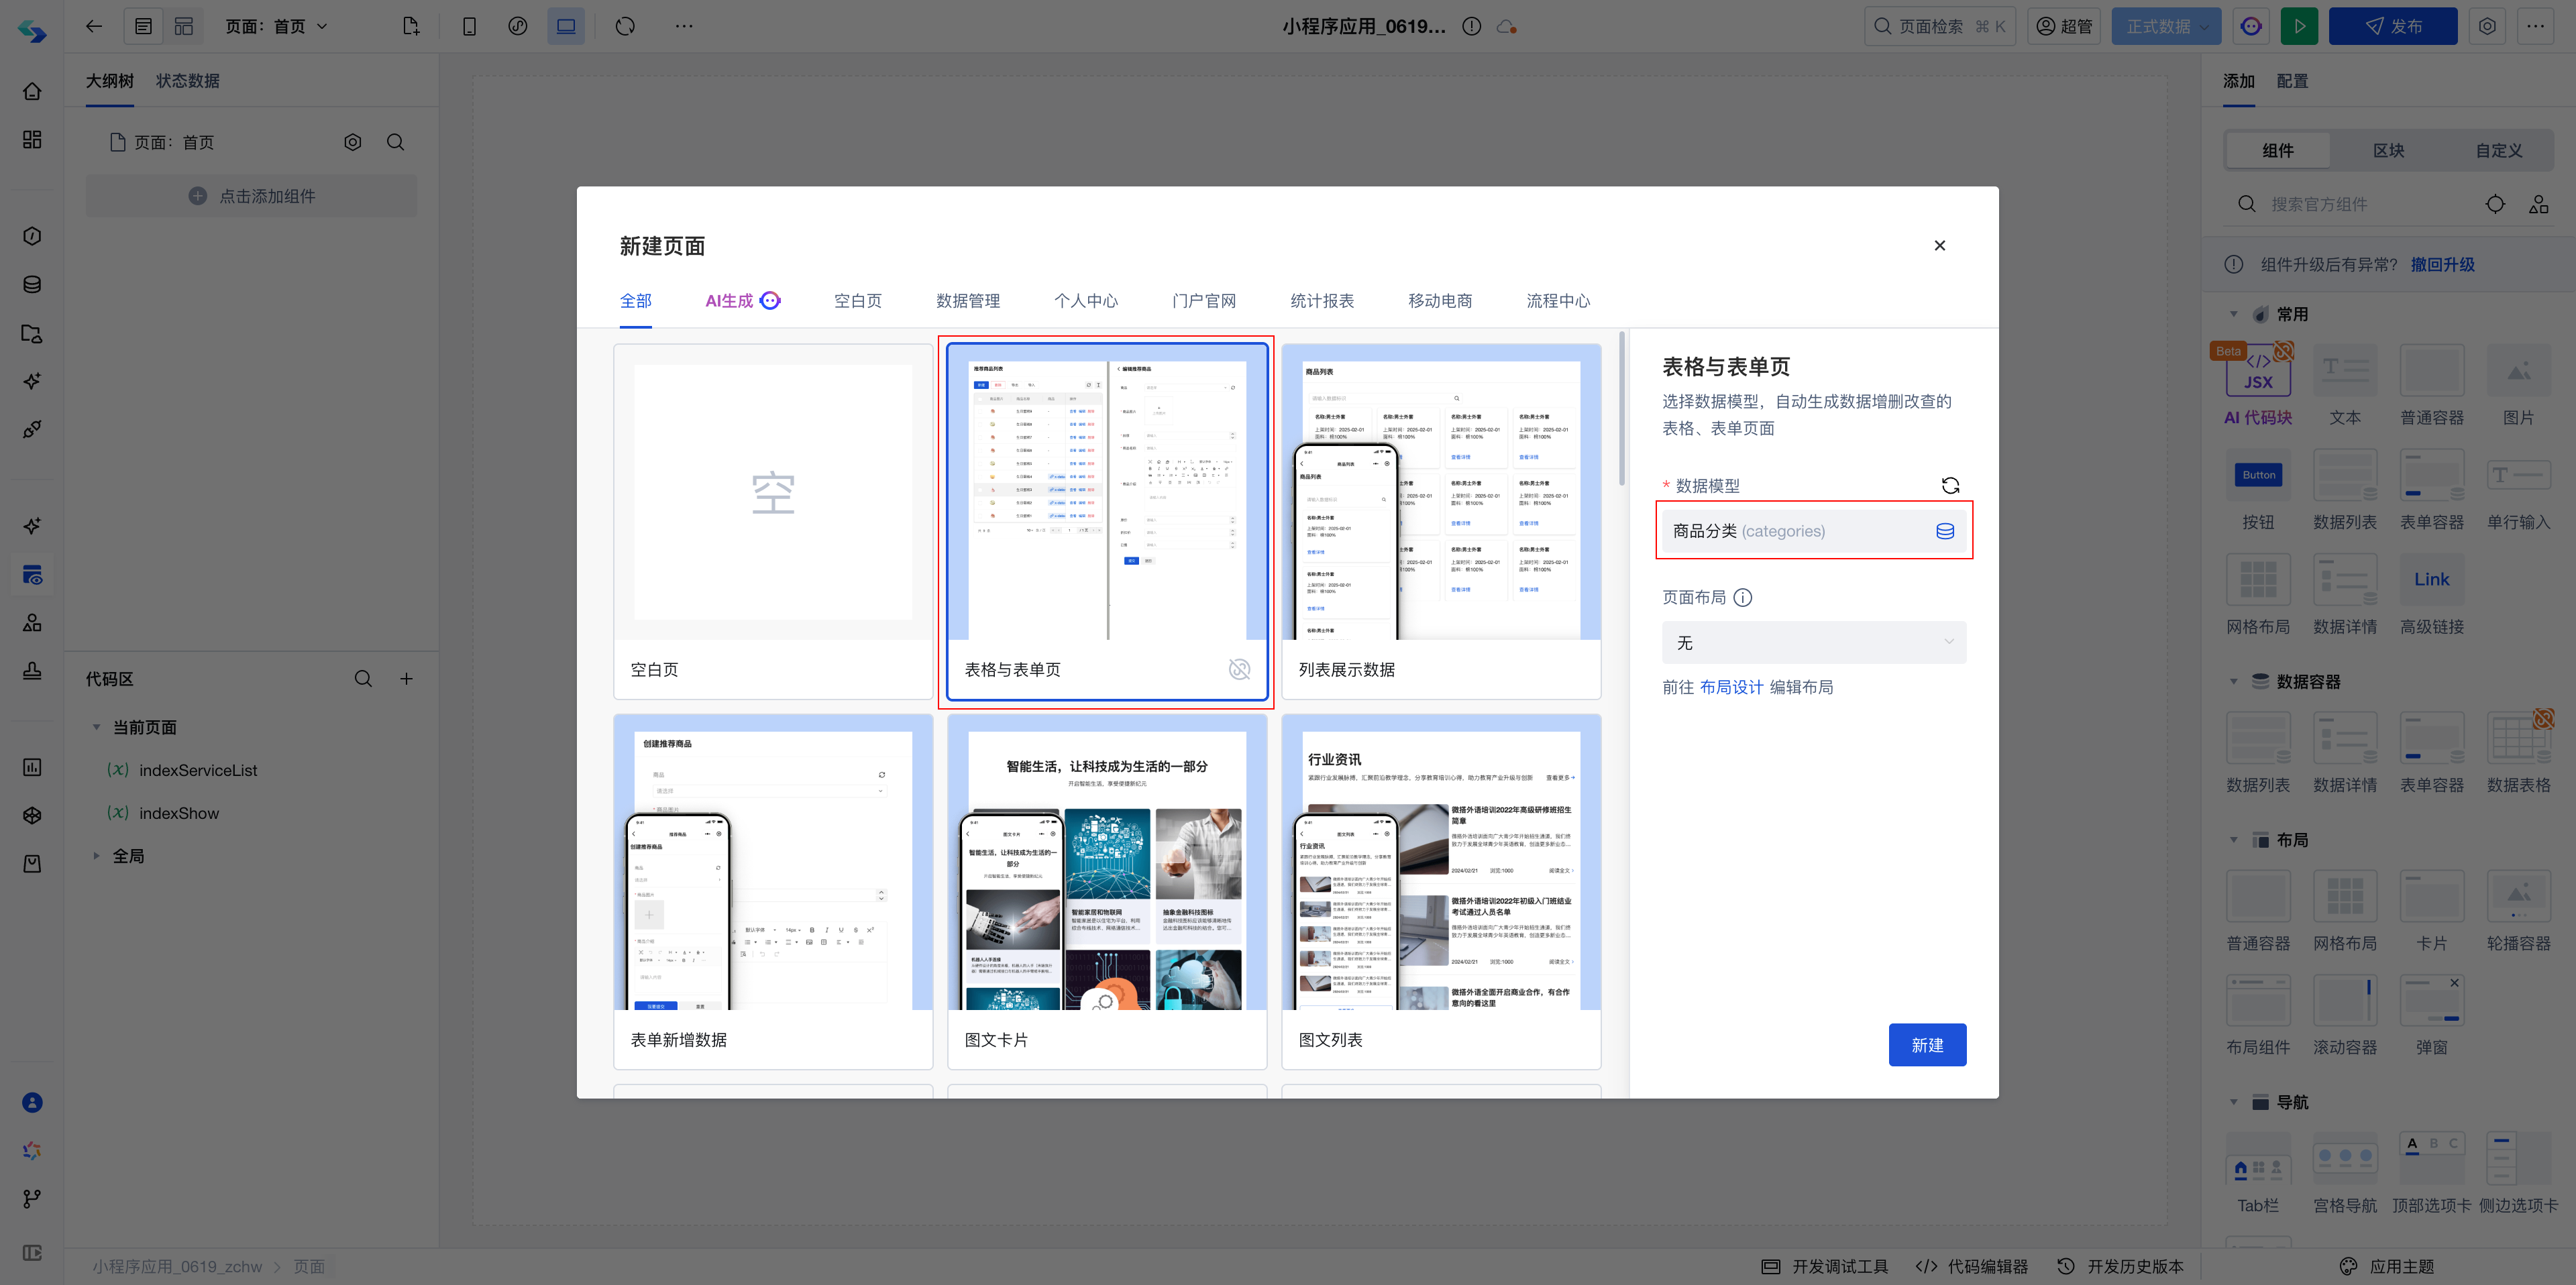Click the new page icon in toolbar
Viewport: 2576px width, 1285px height.
point(411,27)
